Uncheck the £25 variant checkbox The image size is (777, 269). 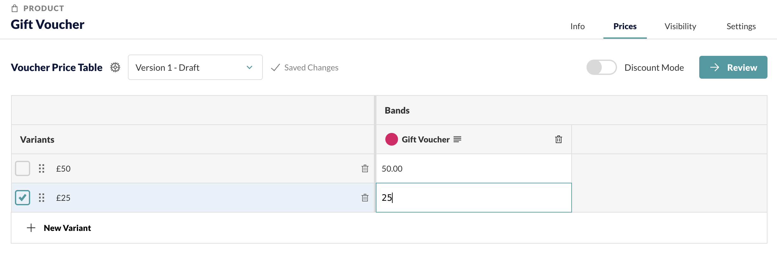[x=23, y=198]
